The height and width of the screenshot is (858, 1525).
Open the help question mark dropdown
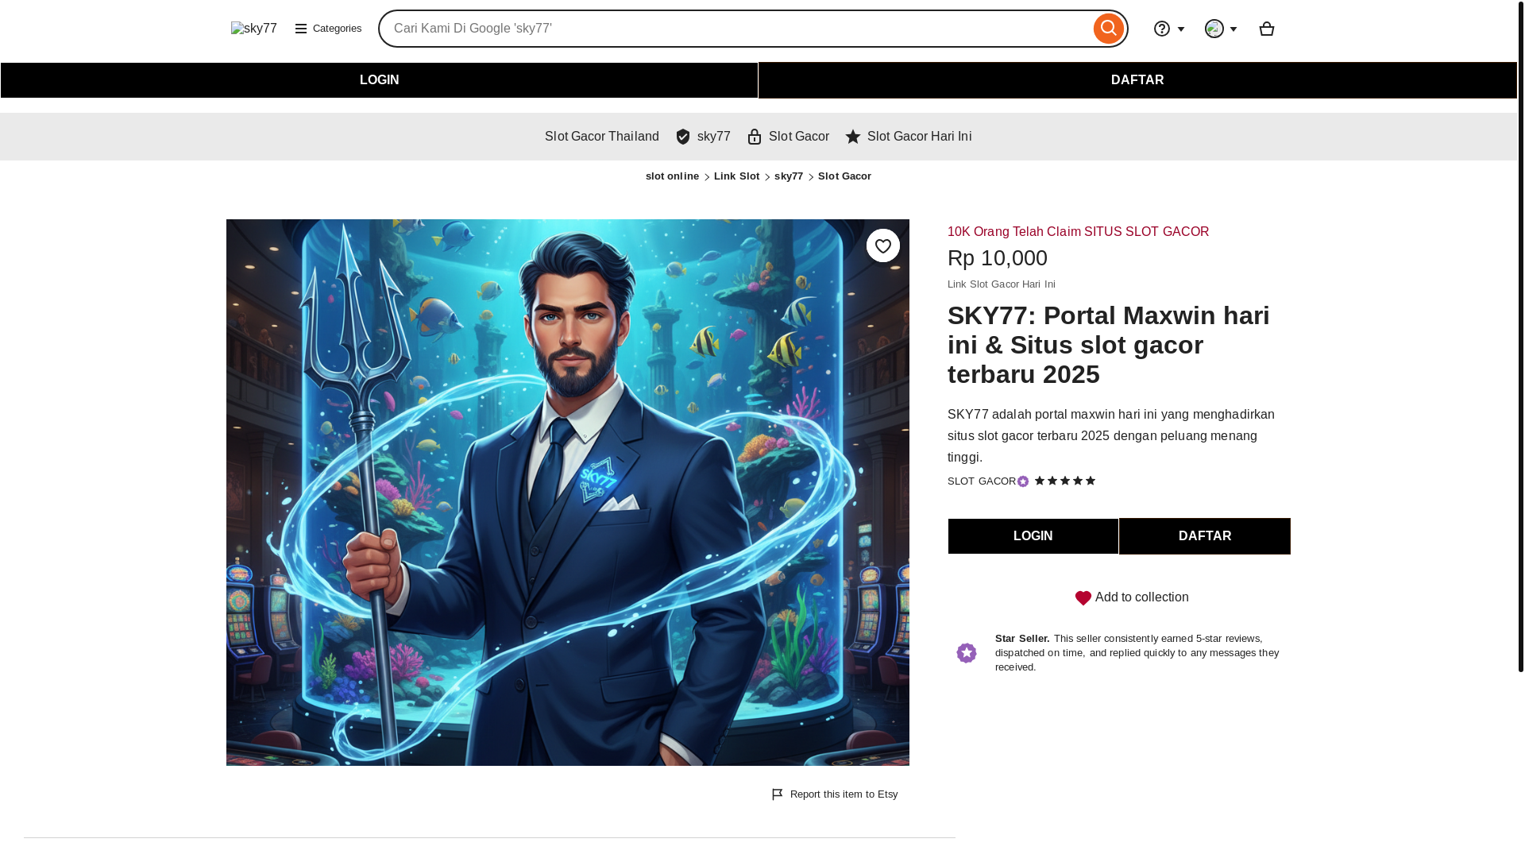coord(1169,29)
